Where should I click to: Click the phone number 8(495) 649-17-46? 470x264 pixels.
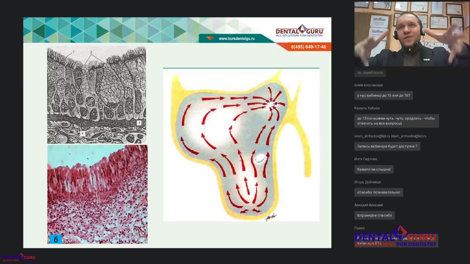[x=308, y=47]
